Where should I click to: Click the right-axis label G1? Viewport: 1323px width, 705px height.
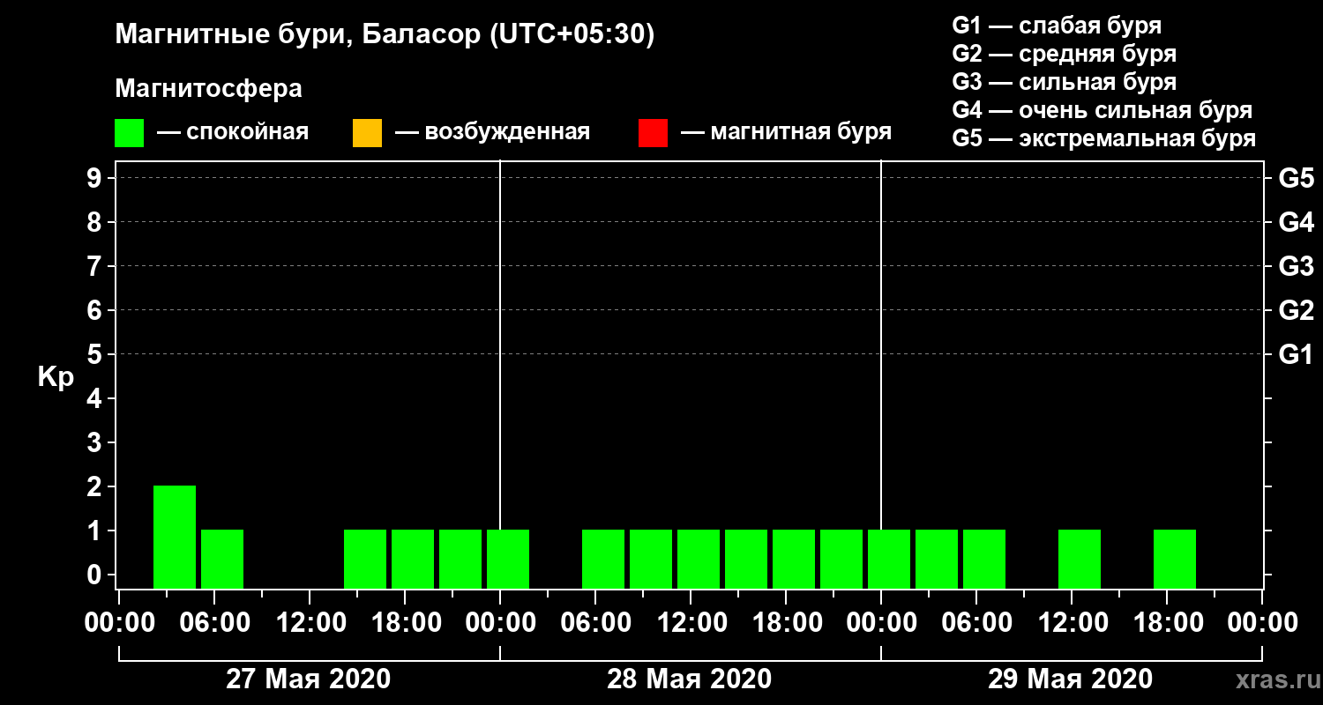click(1296, 354)
